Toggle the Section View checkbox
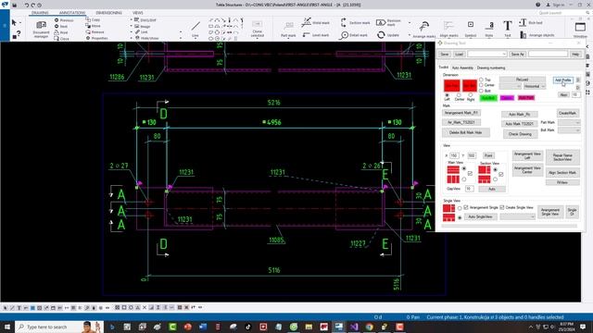The width and height of the screenshot is (593, 333). pos(500,175)
